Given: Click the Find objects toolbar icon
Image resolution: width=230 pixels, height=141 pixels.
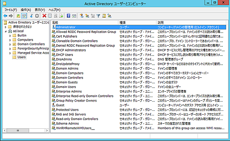Looking at the screenshot, I should [104, 16].
